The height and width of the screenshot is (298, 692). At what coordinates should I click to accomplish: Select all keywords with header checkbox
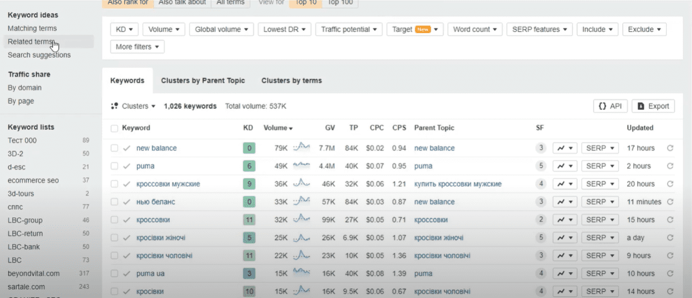115,128
